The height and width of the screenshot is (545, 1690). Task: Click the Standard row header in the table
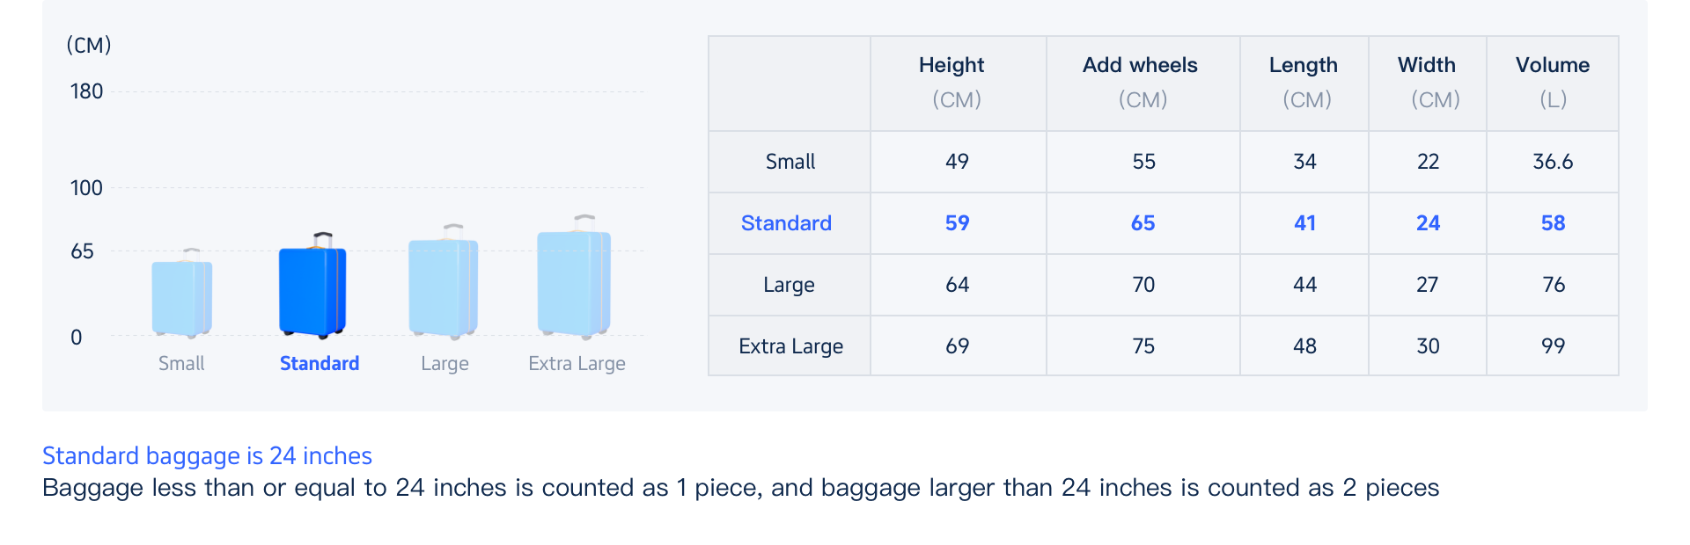coord(786,223)
